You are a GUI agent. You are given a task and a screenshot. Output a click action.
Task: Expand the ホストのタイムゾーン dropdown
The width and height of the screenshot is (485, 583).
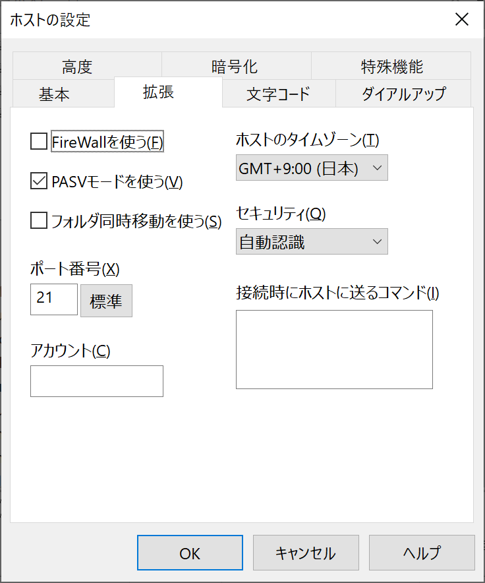click(x=312, y=168)
